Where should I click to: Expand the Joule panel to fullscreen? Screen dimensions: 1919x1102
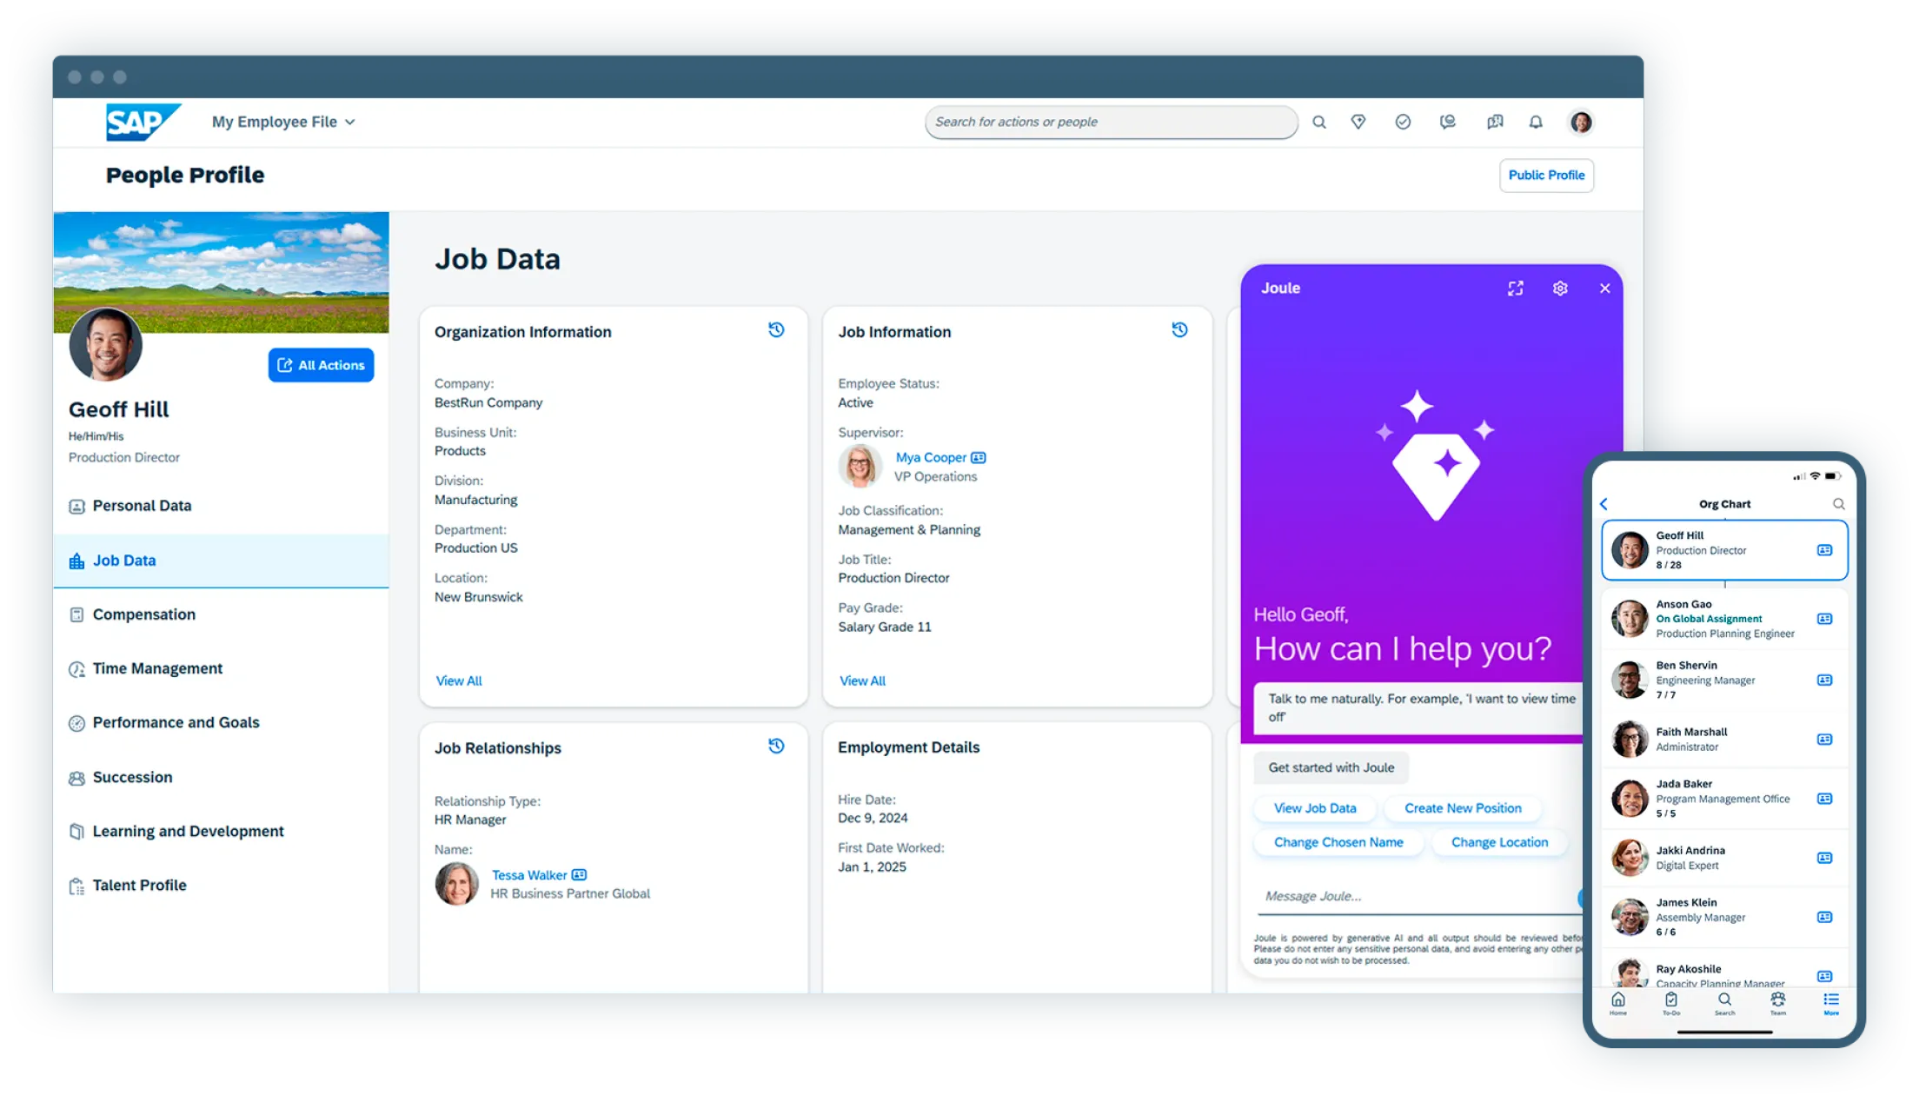tap(1516, 289)
